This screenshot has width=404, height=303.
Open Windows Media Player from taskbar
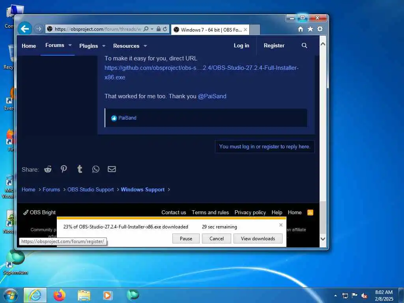click(x=107, y=296)
